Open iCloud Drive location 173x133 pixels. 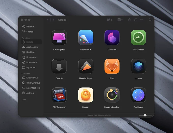tap(31, 78)
